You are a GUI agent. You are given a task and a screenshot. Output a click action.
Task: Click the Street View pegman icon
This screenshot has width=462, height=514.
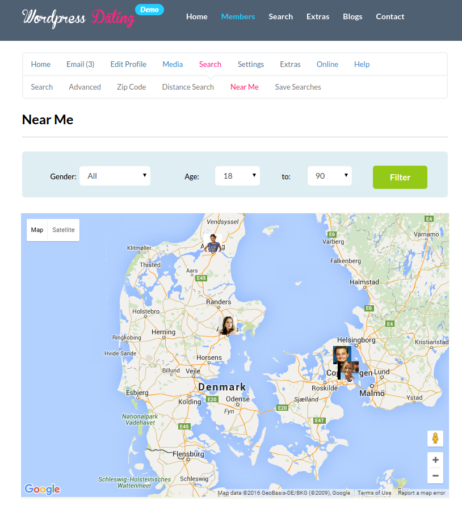point(435,439)
